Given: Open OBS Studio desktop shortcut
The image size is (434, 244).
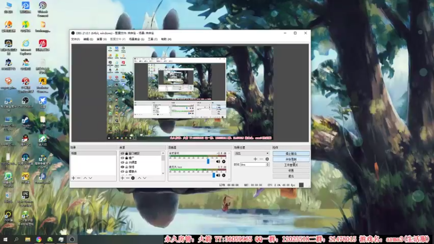Looking at the screenshot, I should [x=25, y=102].
